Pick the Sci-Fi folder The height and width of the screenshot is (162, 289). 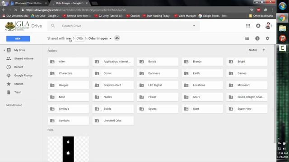(x=202, y=97)
